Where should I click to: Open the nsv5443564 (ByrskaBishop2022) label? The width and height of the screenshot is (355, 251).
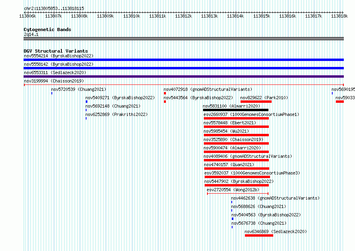[198, 98]
